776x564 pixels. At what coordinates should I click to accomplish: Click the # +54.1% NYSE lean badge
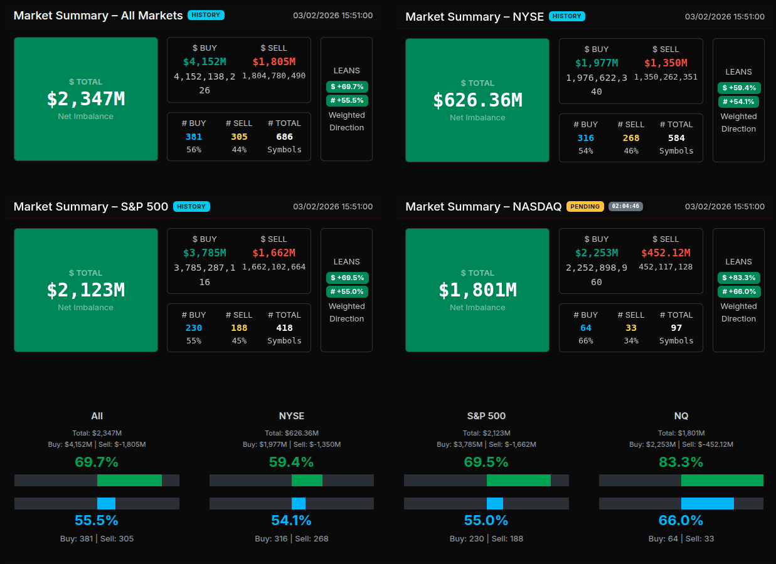click(739, 102)
